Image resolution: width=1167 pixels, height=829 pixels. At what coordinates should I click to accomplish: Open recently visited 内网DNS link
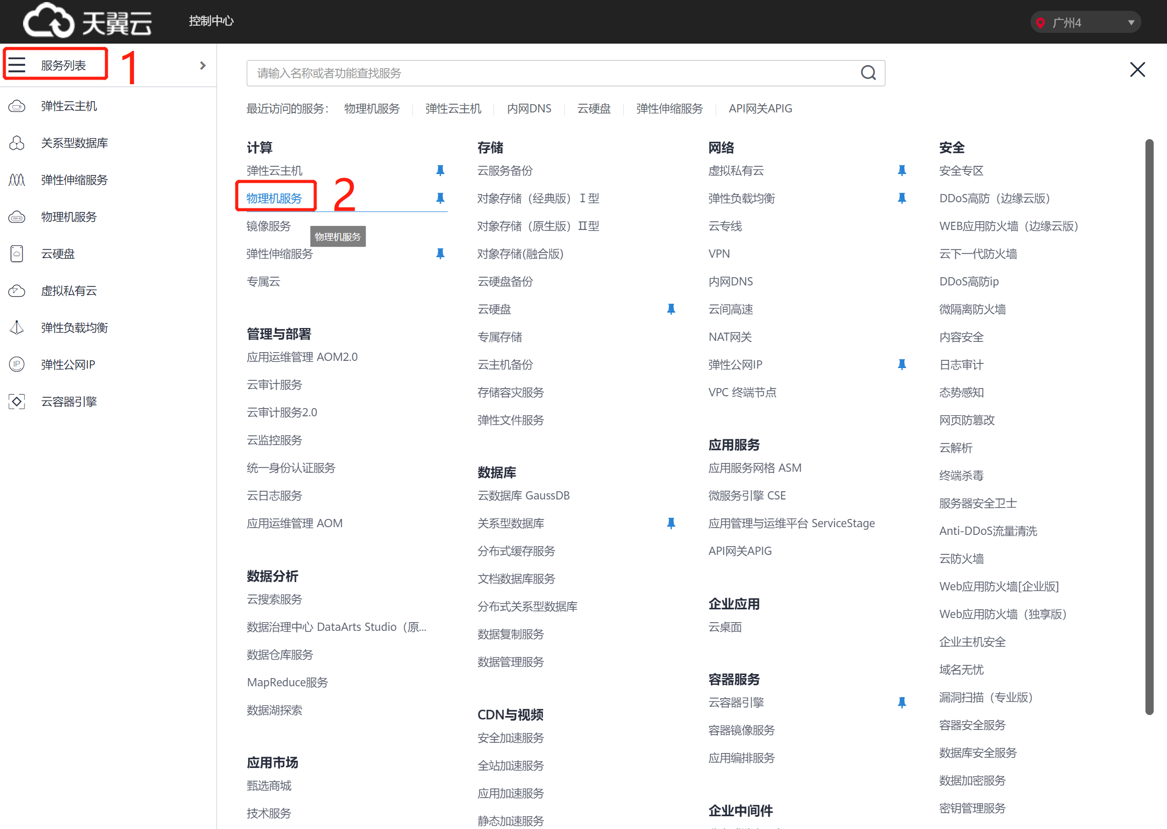[x=529, y=109]
